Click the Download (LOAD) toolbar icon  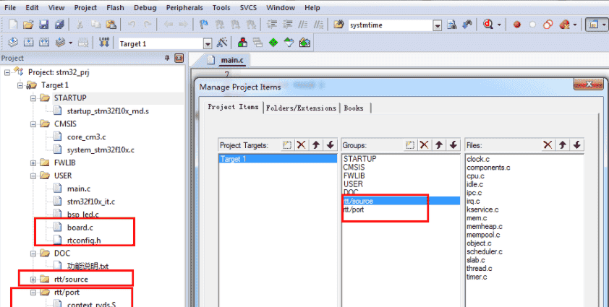(x=103, y=43)
